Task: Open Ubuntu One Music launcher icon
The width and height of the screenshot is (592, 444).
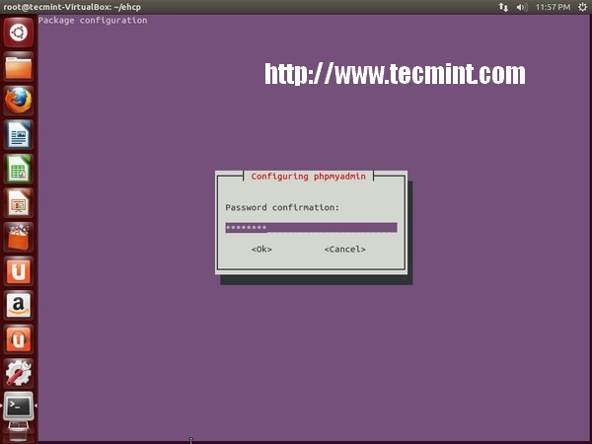Action: coord(19,338)
